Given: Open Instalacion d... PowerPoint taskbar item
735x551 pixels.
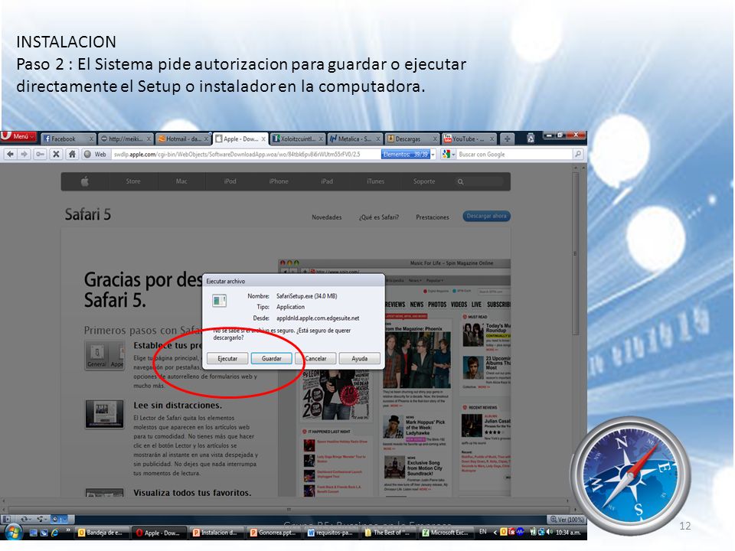Looking at the screenshot, I should tap(217, 533).
